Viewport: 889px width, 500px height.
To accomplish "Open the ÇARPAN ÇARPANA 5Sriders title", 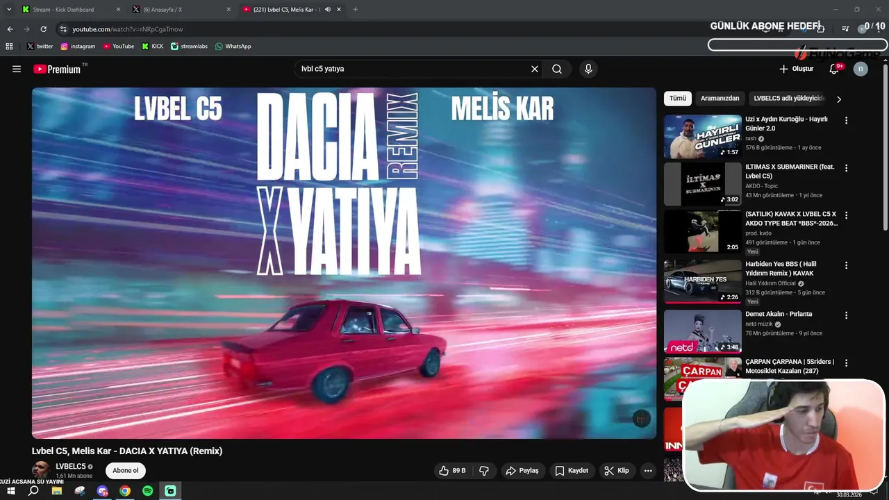I will 790,366.
